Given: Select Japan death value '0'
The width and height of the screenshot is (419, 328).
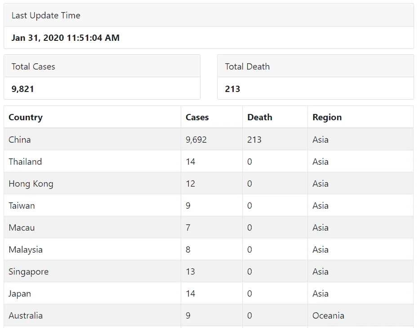Looking at the screenshot, I should pyautogui.click(x=250, y=293).
